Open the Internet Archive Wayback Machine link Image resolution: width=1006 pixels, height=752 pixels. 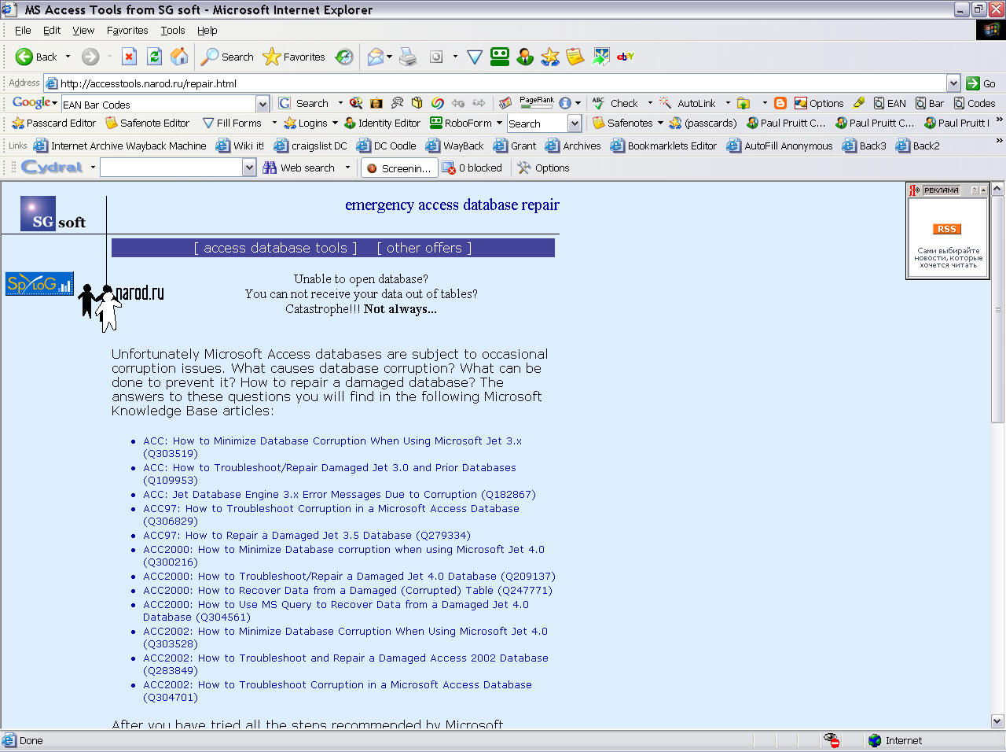119,146
